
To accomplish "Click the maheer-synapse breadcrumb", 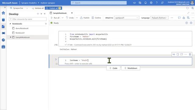I will click(48, 3).
